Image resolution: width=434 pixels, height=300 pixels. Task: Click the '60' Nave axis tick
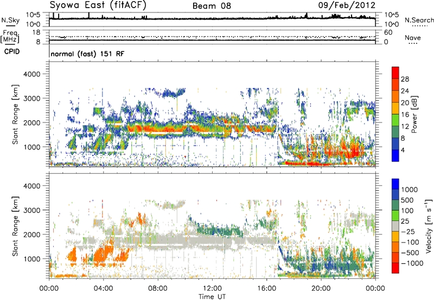coord(388,32)
